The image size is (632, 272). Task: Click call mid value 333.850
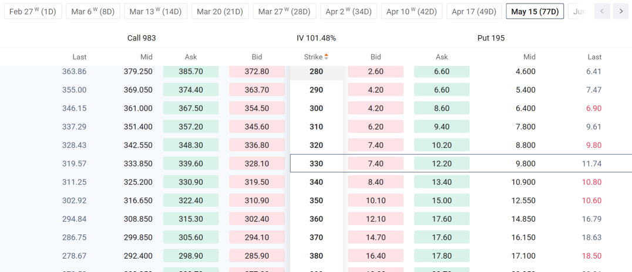[x=138, y=164]
